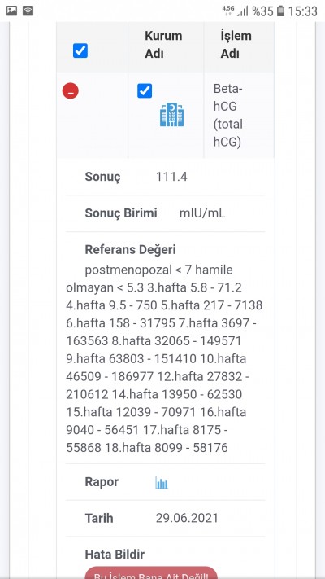Select the Beta-hCG (total hCG) test name
This screenshot has height=579, width=325.
click(228, 115)
